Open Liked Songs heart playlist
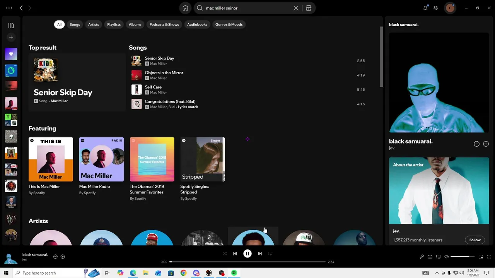This screenshot has width=495, height=278. pyautogui.click(x=11, y=54)
